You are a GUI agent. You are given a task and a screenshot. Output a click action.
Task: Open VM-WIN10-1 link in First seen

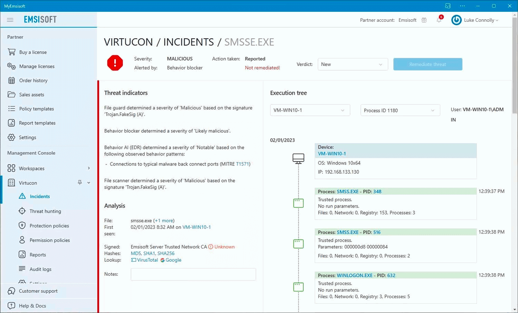[196, 227]
